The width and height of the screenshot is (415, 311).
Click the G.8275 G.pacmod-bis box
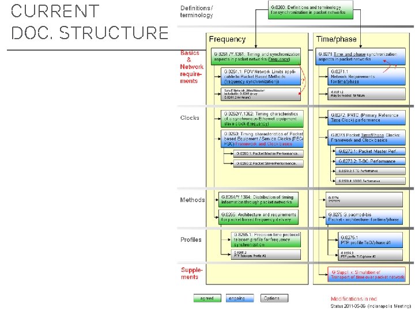coord(364,217)
